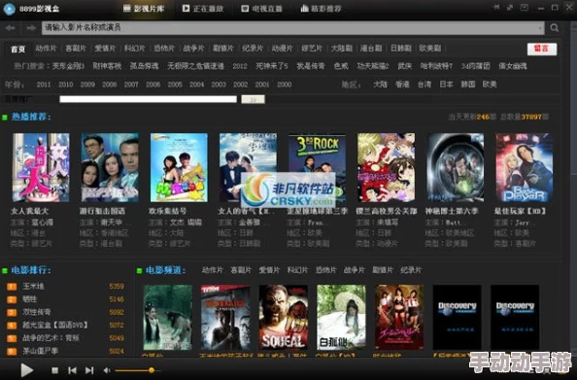Filter by year 2000
Viewport: 577px width, 380px height.
[284, 85]
